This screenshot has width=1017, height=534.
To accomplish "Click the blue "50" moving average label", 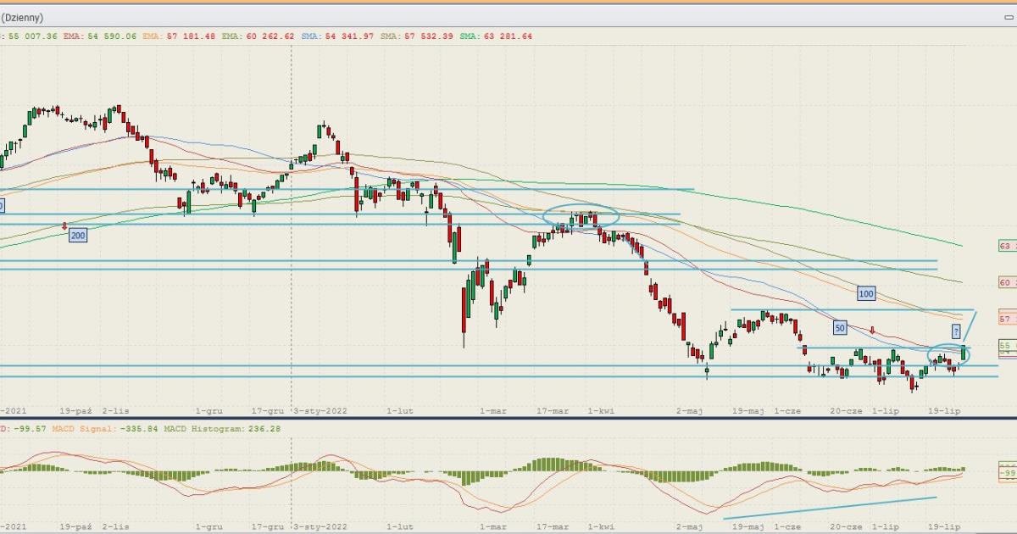I will [839, 327].
